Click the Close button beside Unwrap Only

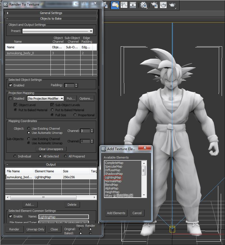[x=54, y=229]
